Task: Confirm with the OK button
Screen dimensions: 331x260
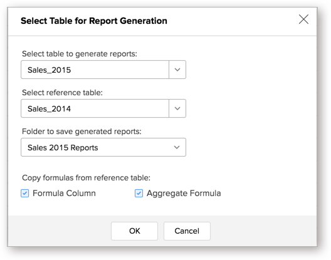Action: tap(134, 231)
